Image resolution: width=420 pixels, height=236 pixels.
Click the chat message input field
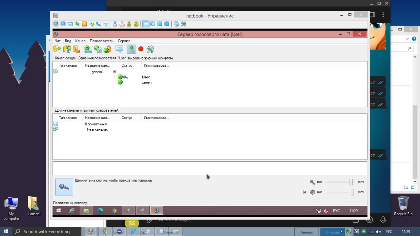[x=210, y=168]
